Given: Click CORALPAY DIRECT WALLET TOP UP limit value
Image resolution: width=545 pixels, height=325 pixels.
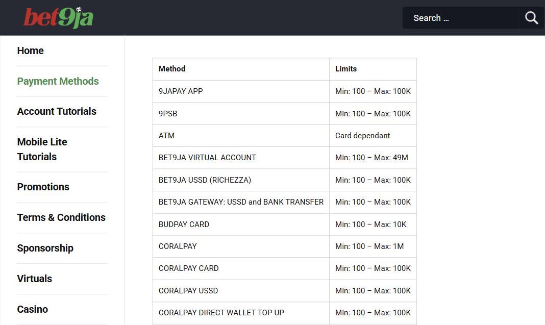Looking at the screenshot, I should [x=373, y=313].
